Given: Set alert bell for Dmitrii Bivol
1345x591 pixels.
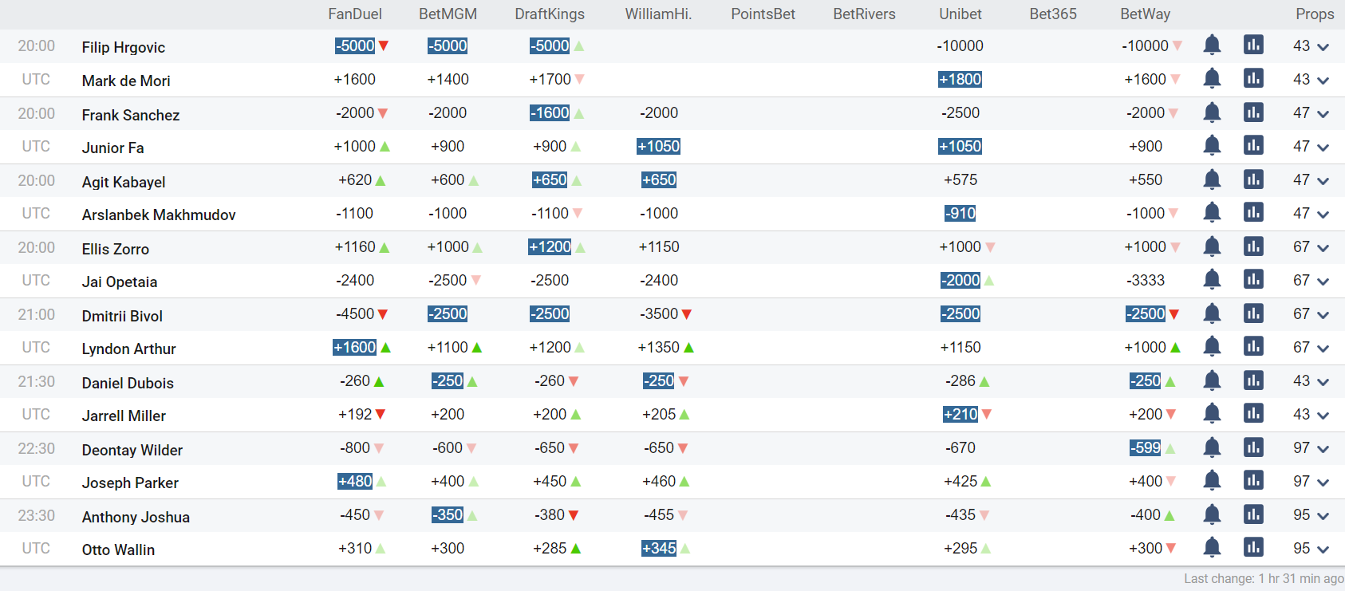Looking at the screenshot, I should (x=1212, y=313).
